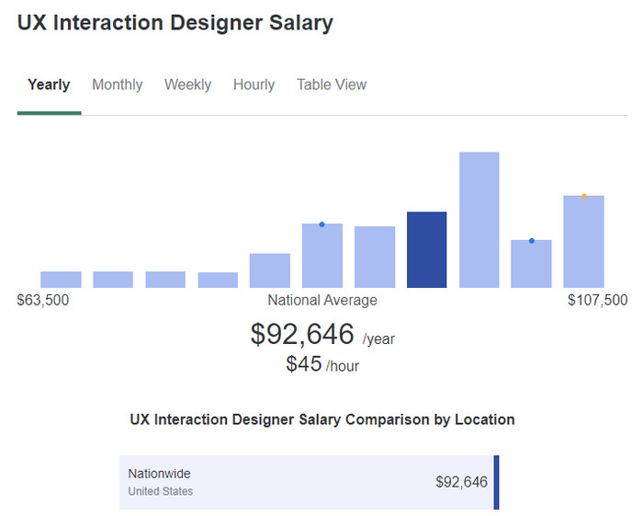The image size is (643, 516).
Task: Select the Yearly tab
Action: 49,85
